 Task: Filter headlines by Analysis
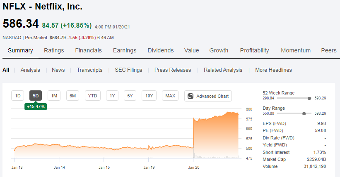30,70
